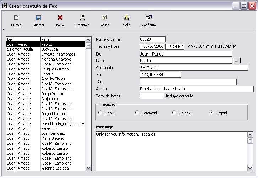Select the Urgent priority radio button

coord(211,113)
